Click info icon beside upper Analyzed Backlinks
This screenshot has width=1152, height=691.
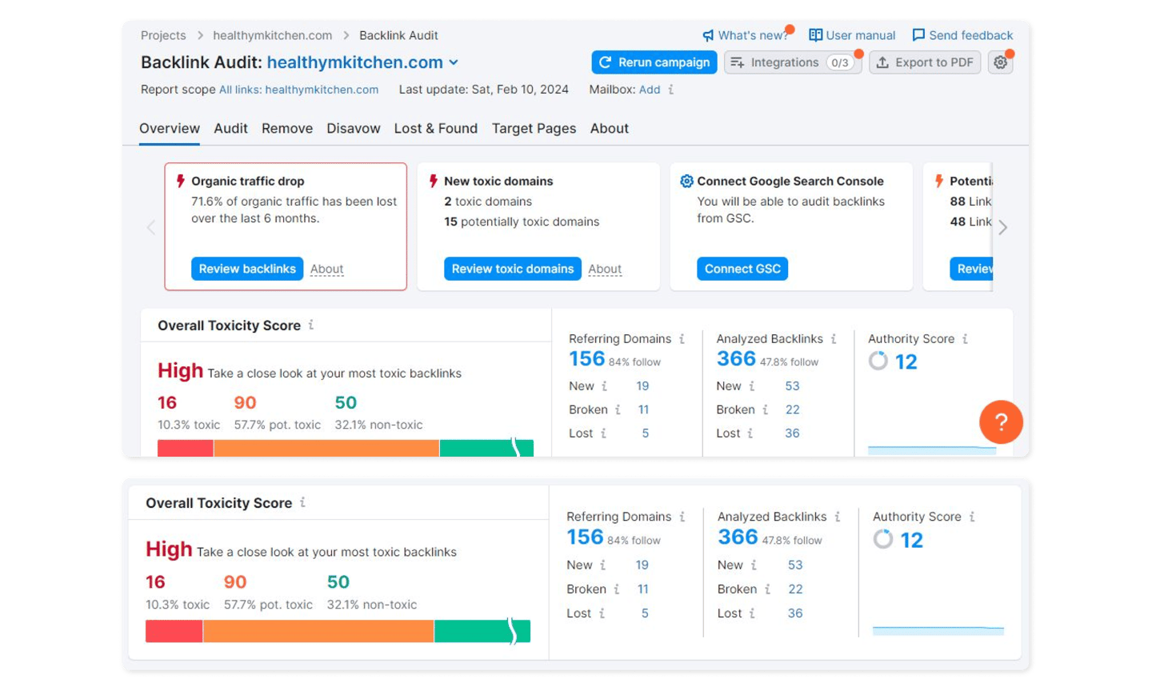834,339
